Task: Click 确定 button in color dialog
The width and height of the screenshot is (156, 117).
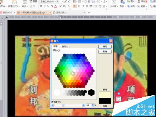Action: [105, 46]
